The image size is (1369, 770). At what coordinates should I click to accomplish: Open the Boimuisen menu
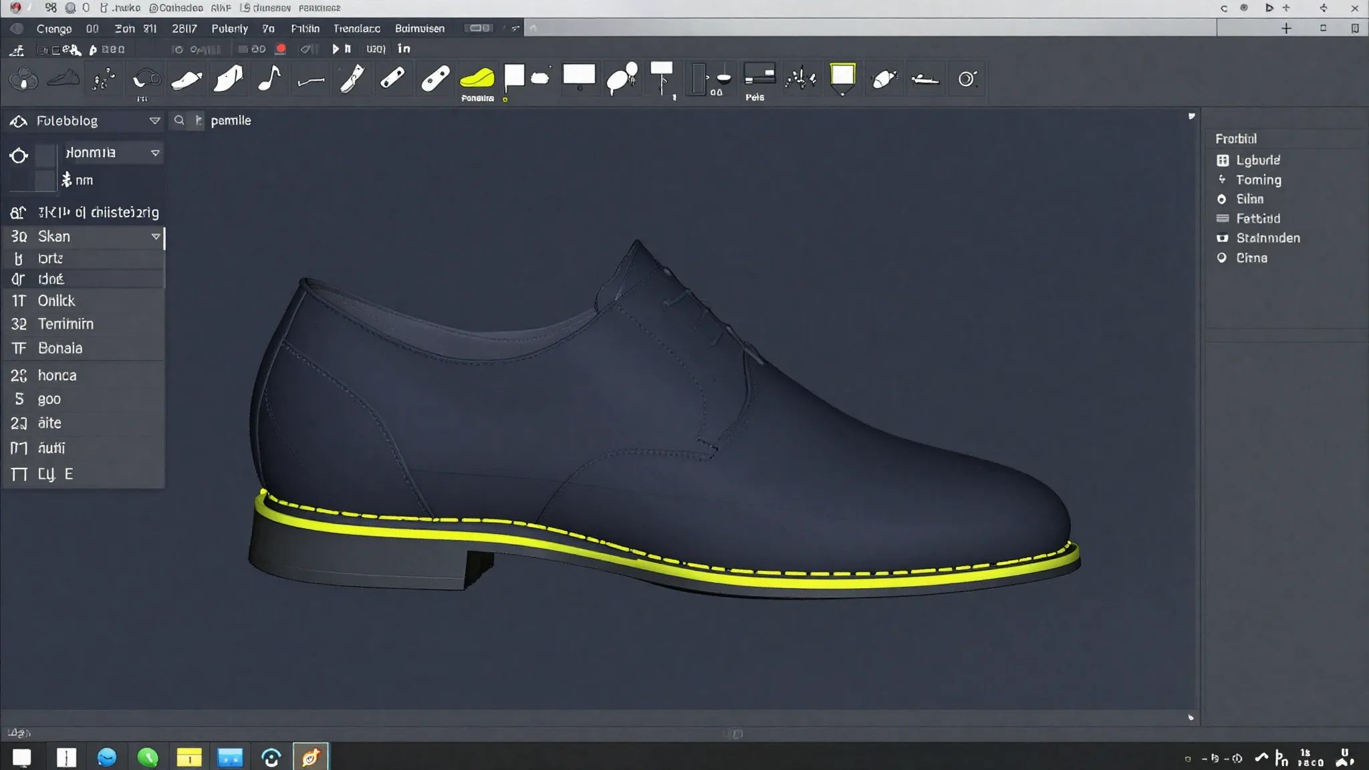click(420, 29)
